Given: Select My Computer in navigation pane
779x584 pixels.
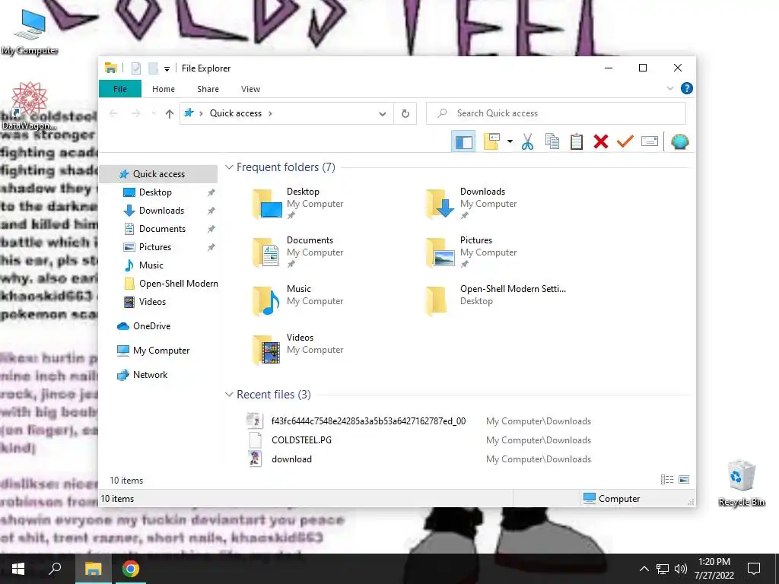Looking at the screenshot, I should pos(161,351).
